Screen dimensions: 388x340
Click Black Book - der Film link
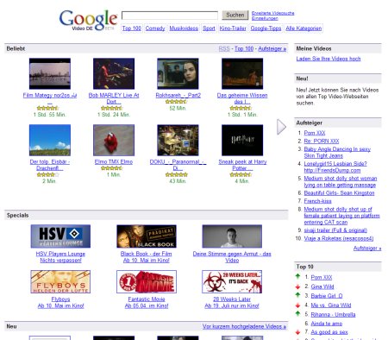tap(146, 254)
